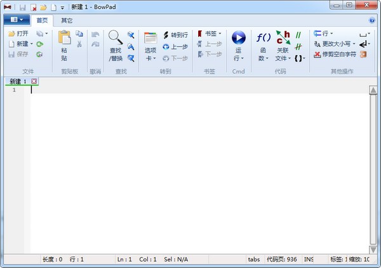
Task: Toggle INS insert mode in status bar
Action: tap(309, 259)
